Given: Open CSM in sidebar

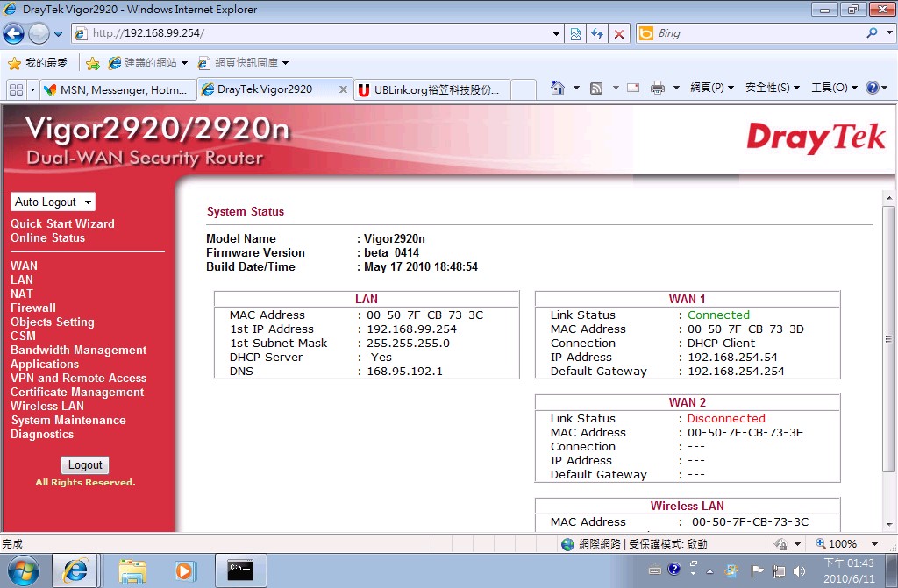Looking at the screenshot, I should [23, 337].
